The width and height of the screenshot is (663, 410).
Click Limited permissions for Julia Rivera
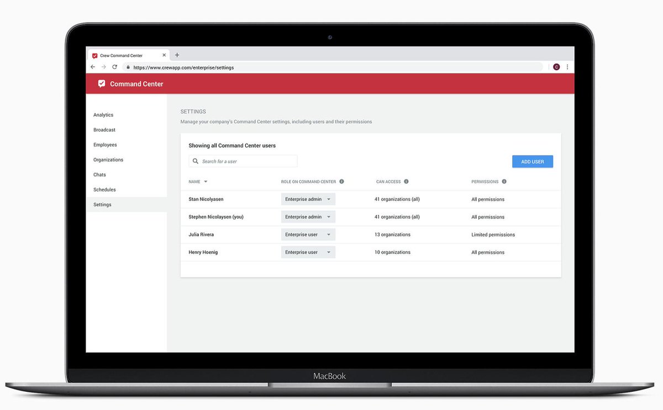[x=493, y=235]
